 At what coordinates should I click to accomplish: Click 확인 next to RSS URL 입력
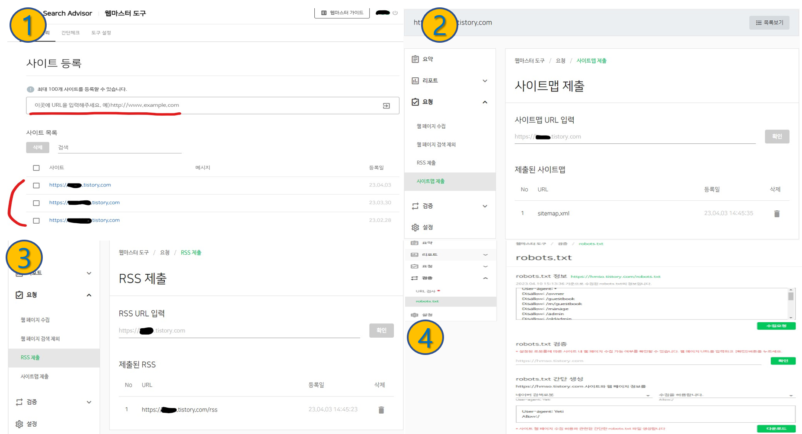[381, 330]
